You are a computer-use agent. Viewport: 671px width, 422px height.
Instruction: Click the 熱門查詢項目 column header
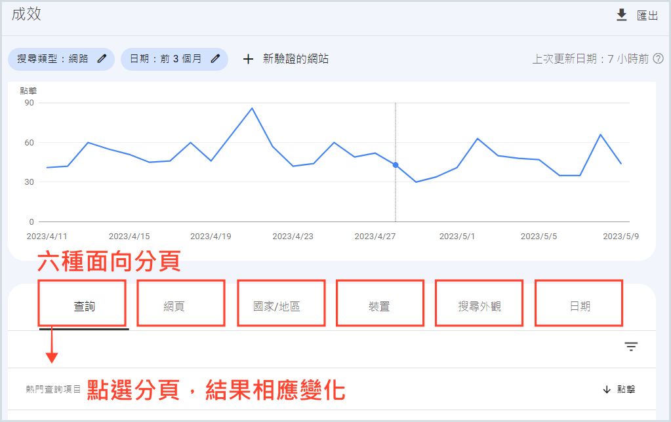(54, 389)
